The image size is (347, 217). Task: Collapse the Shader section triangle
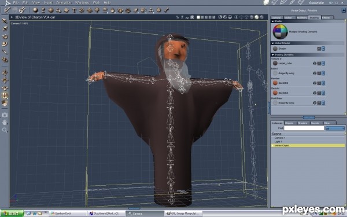(272, 21)
